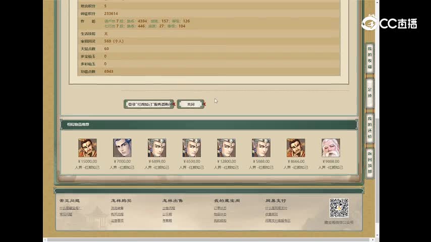This screenshot has width=431, height=242.
Task: Open the ¥8666.00 character avatar
Action: point(296,148)
